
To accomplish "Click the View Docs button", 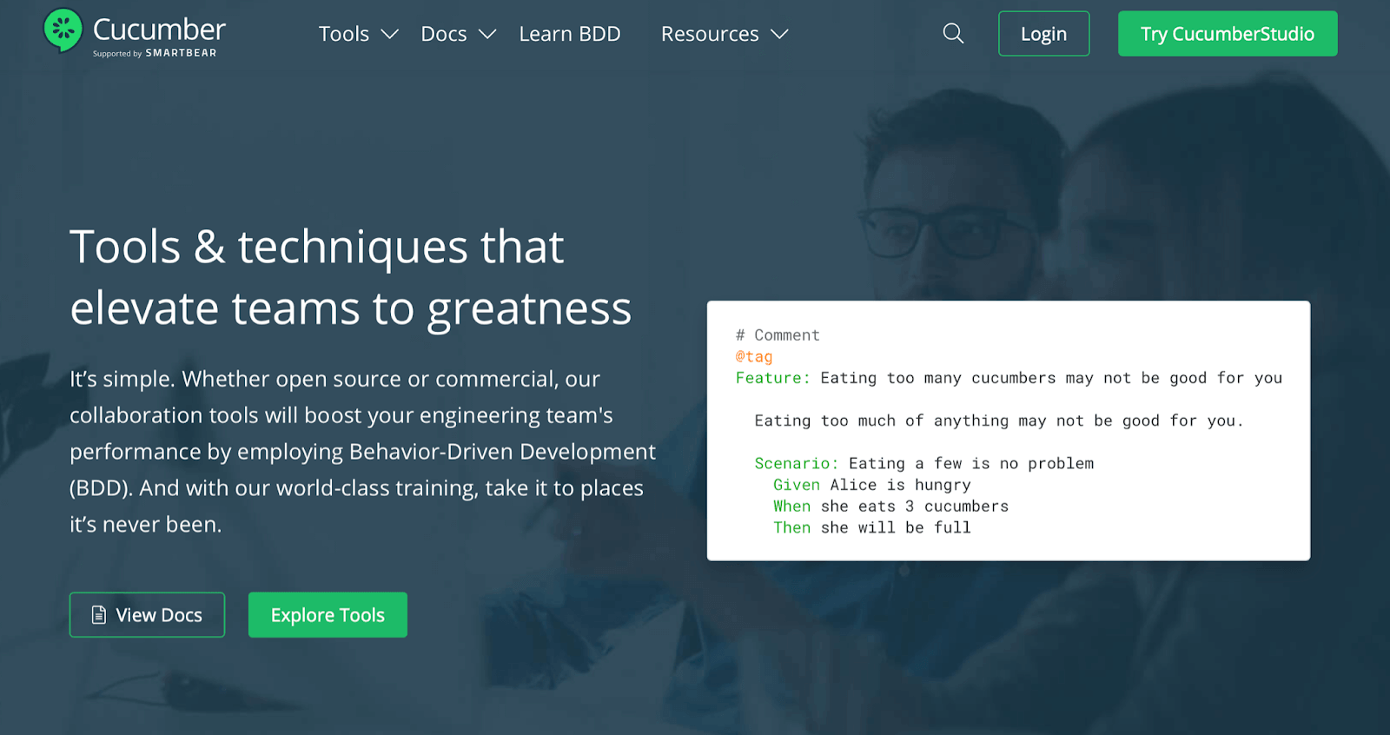I will tap(147, 615).
